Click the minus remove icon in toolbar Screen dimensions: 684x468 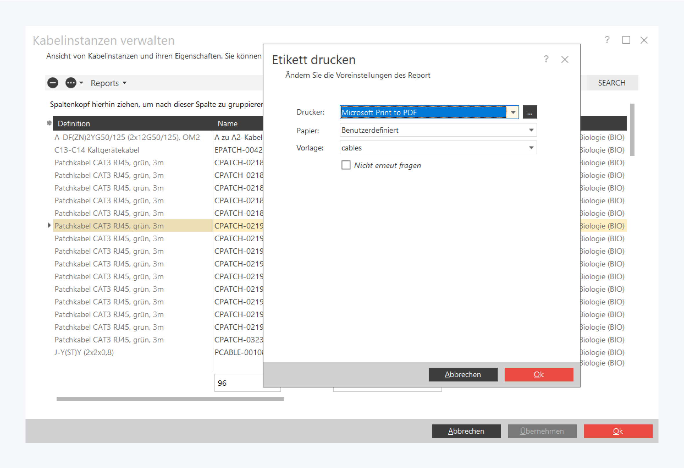[53, 83]
